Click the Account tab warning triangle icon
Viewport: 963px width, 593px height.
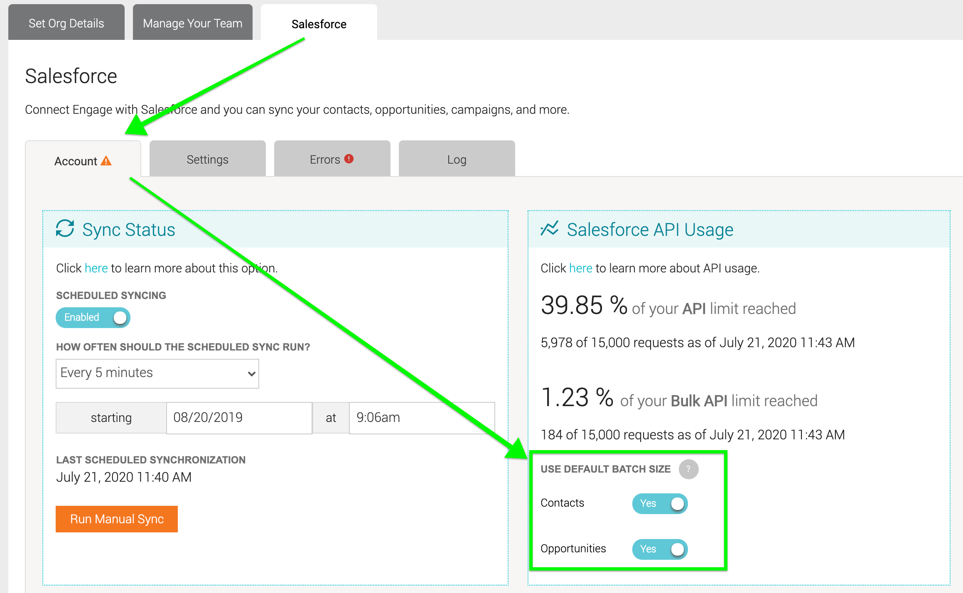106,161
